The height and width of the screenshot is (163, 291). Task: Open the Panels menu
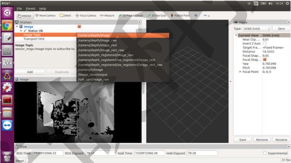pyautogui.click(x=30, y=9)
